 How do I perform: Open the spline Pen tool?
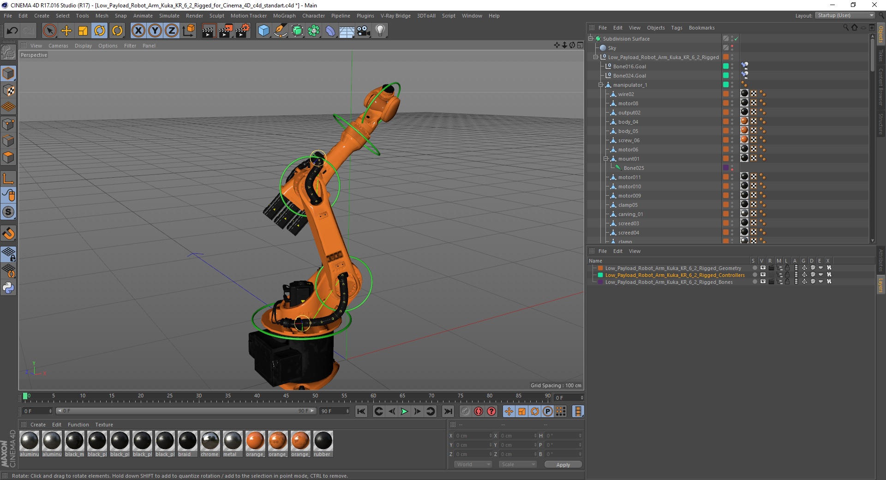(280, 30)
